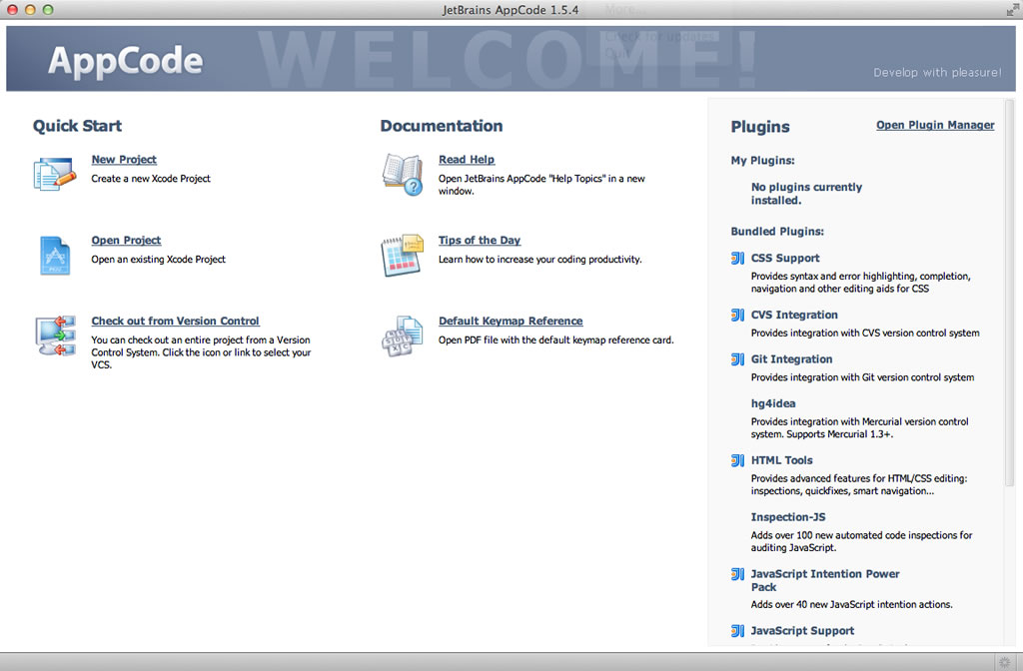Select the Inspection-JS plugin name
This screenshot has width=1023, height=671.
click(x=788, y=517)
